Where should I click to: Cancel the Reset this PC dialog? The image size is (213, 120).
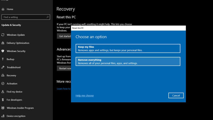click(x=176, y=96)
